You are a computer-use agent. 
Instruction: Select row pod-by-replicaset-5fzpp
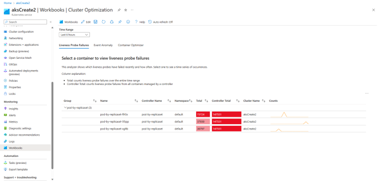(x=213, y=121)
